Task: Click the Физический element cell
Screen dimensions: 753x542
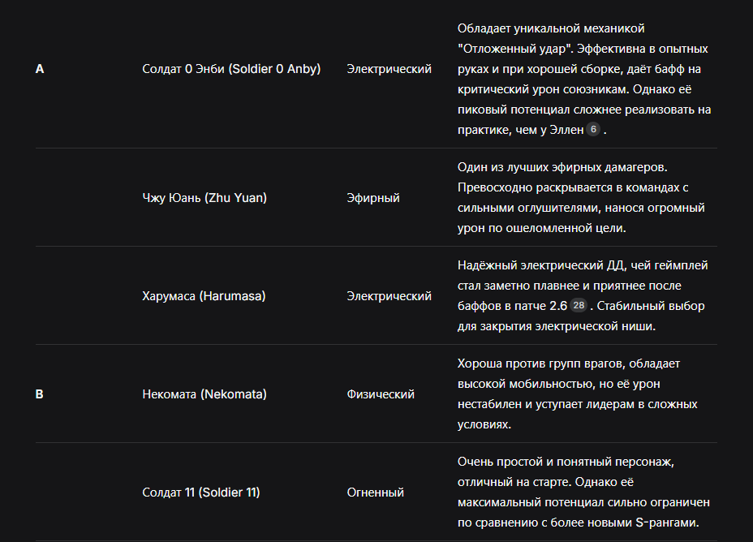Action: coord(381,394)
